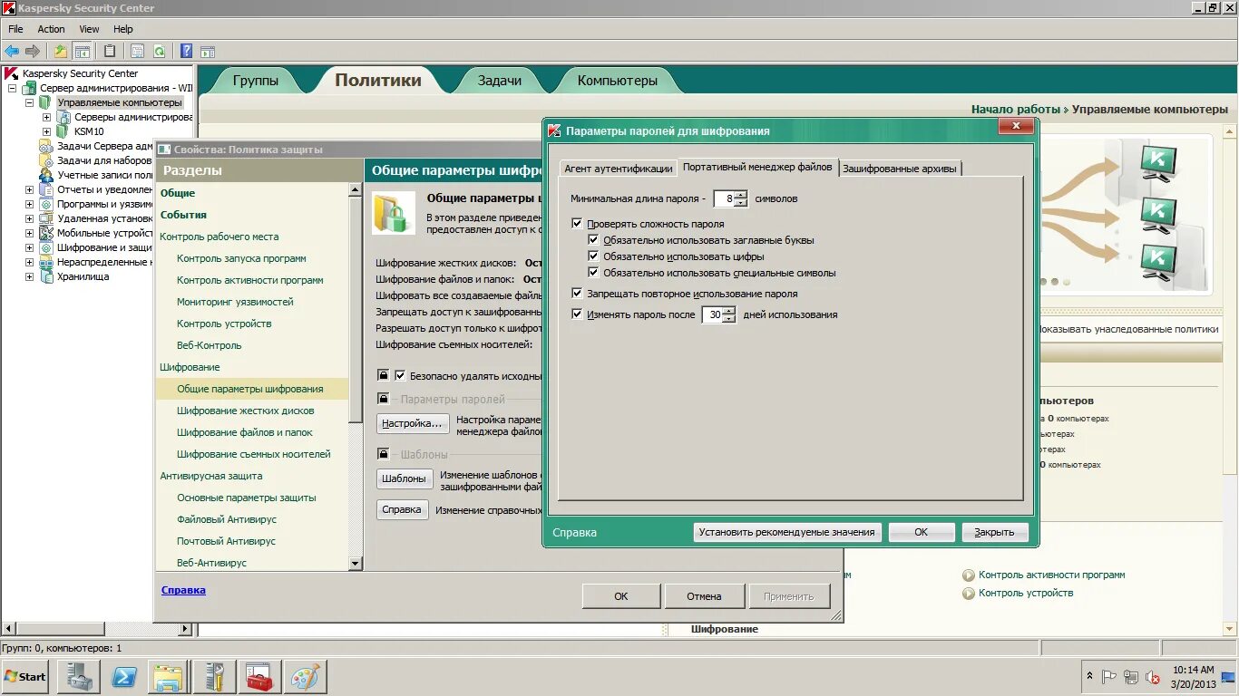This screenshot has width=1239, height=696.
Task: Launch PowerShell from taskbar
Action: [x=123, y=677]
